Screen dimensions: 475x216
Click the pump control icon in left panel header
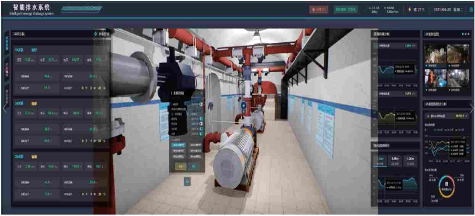pos(96,34)
